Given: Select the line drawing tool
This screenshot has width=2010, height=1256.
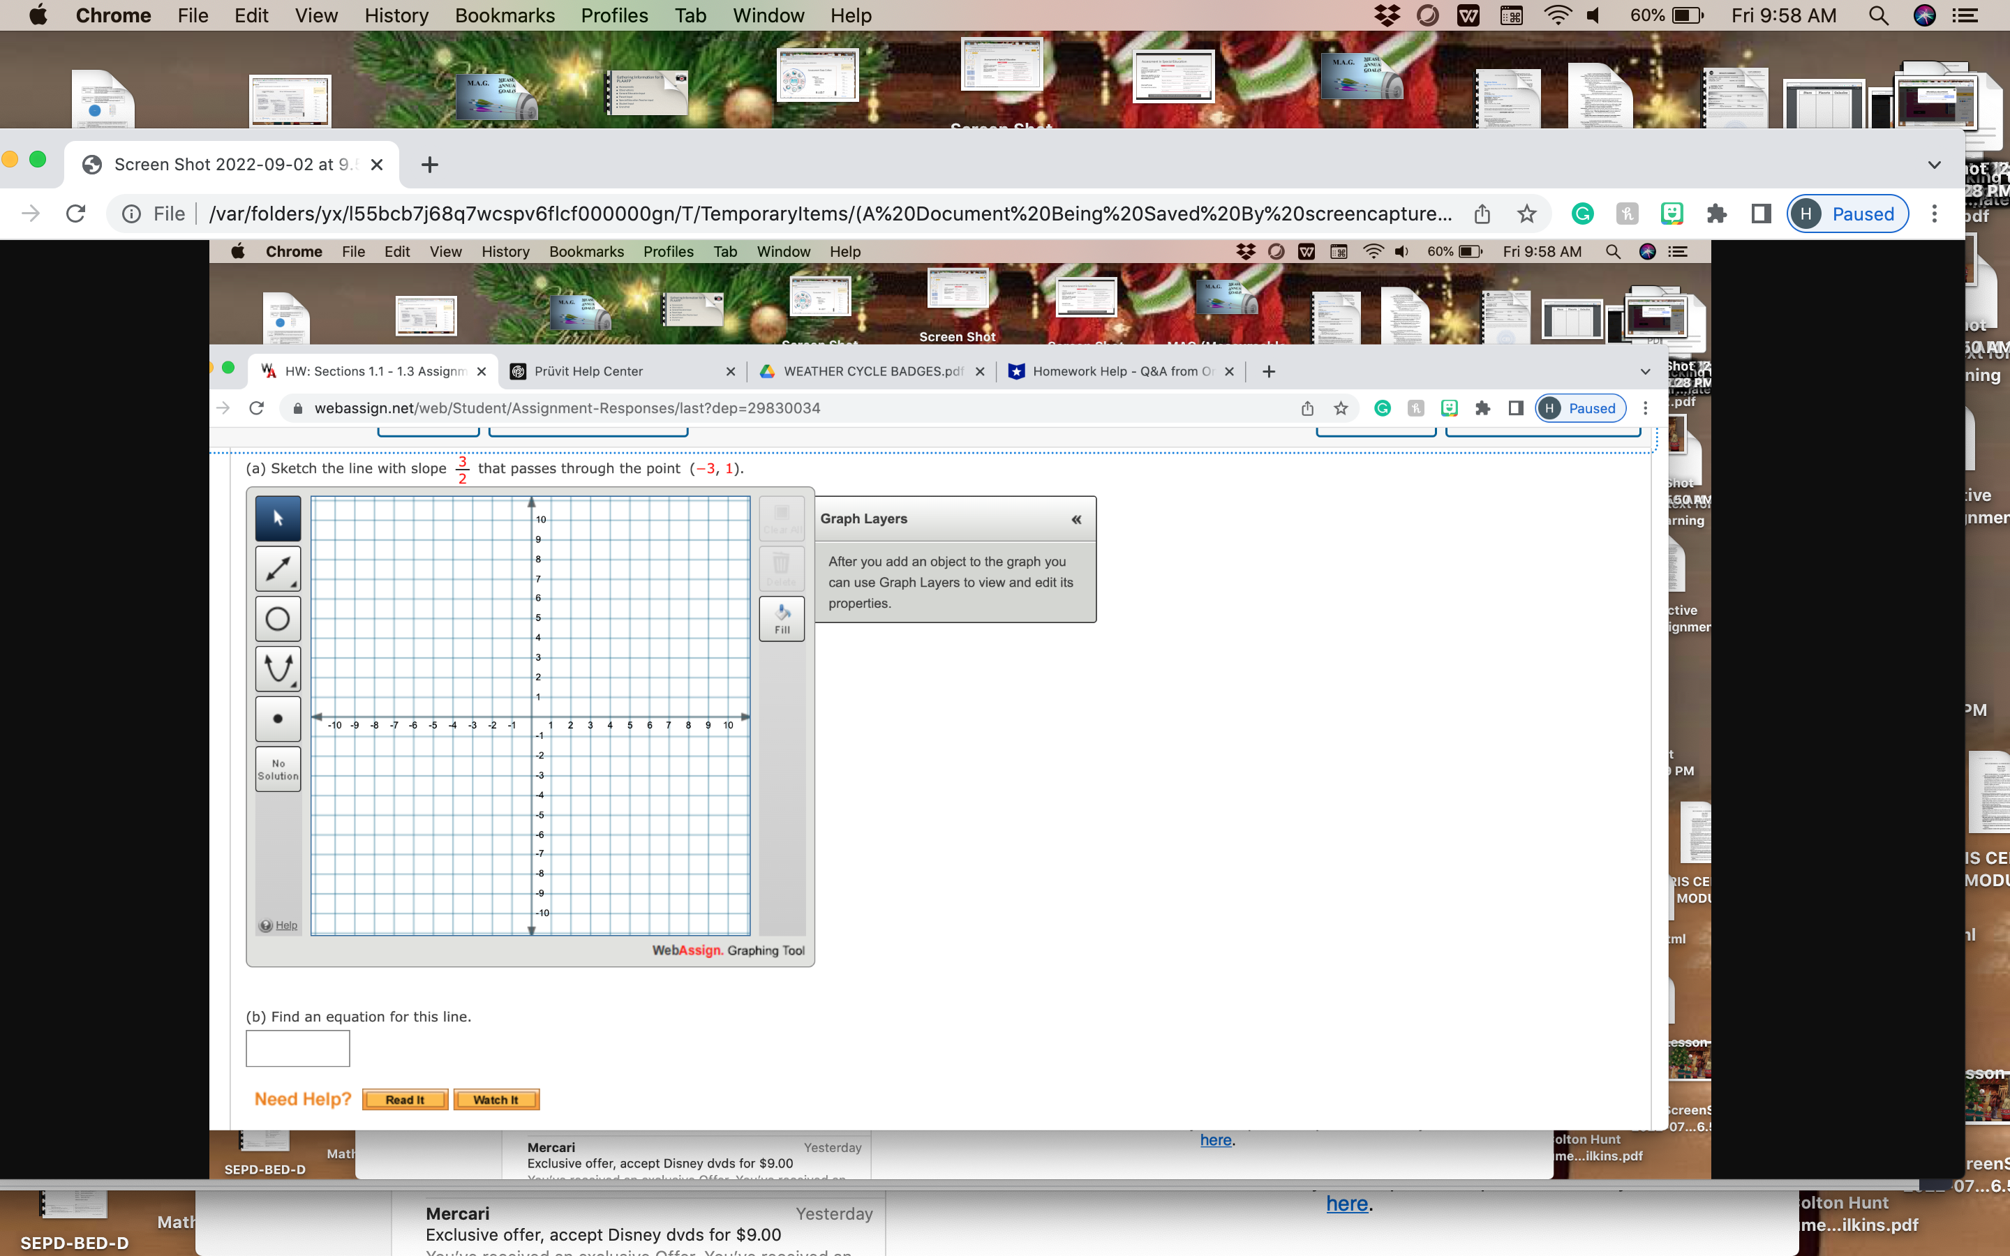Looking at the screenshot, I should tap(277, 568).
